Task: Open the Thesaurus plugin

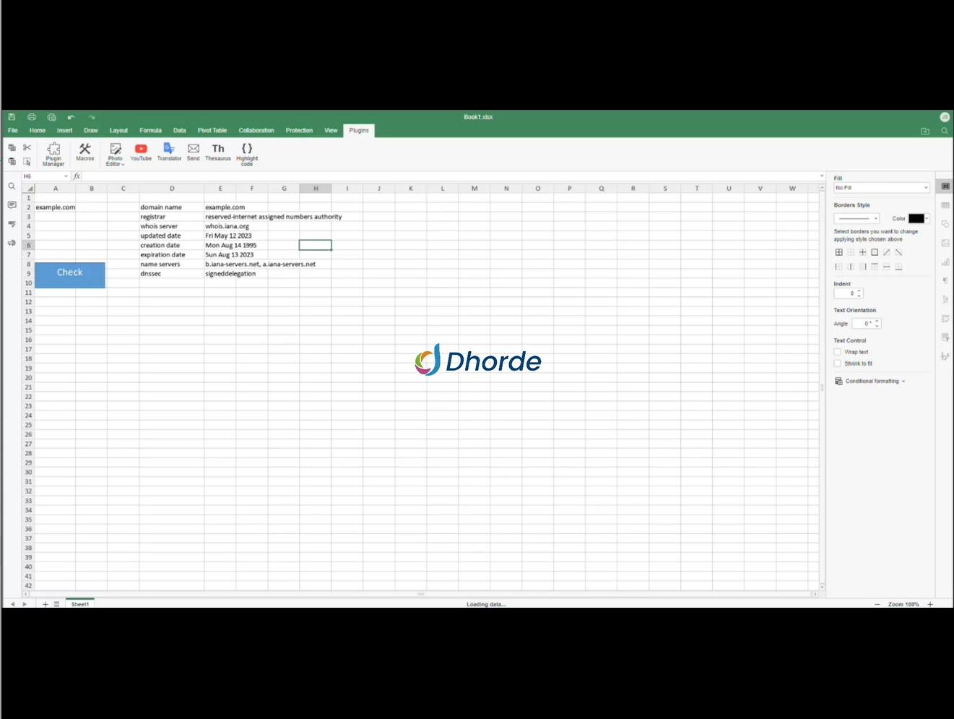Action: 217,152
